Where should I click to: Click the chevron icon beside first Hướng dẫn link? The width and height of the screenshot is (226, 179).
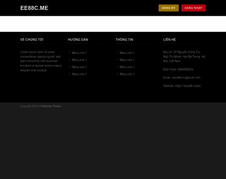click(70, 53)
